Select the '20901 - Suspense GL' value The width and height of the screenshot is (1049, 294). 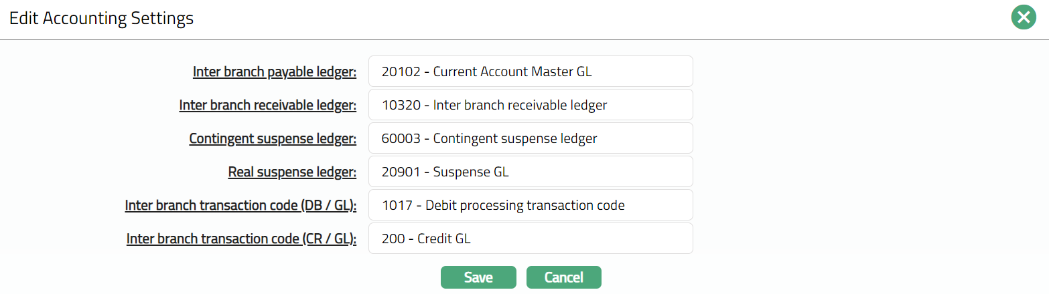[x=445, y=172]
